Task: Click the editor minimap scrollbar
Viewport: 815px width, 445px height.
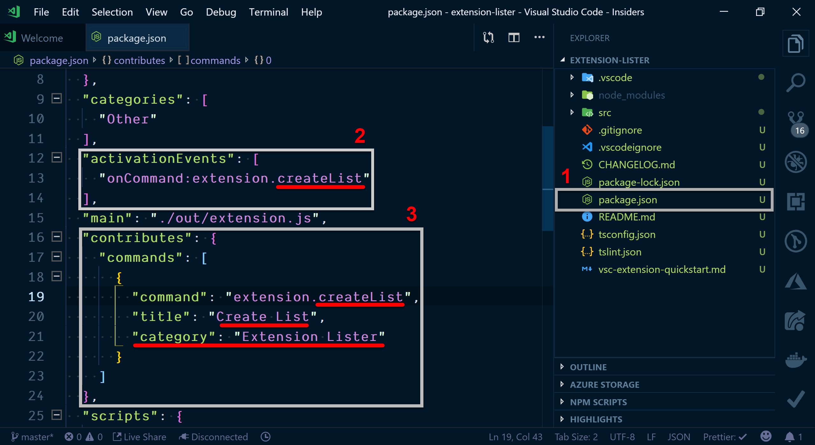Action: tap(548, 178)
